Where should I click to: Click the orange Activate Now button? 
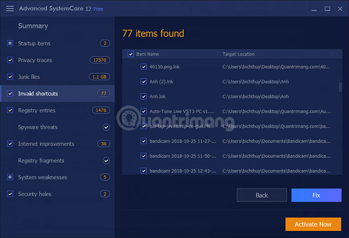click(313, 224)
